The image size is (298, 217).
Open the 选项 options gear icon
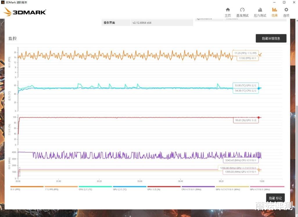pos(286,12)
